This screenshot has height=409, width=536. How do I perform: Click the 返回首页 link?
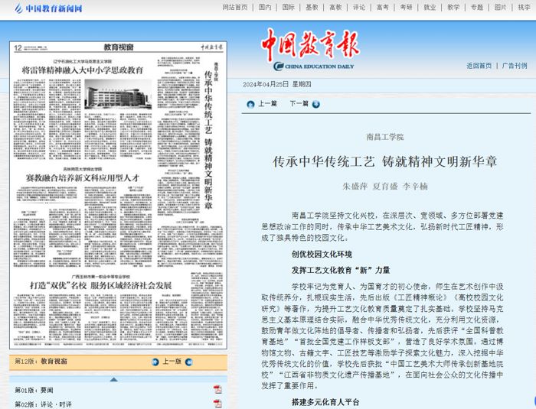pos(479,66)
